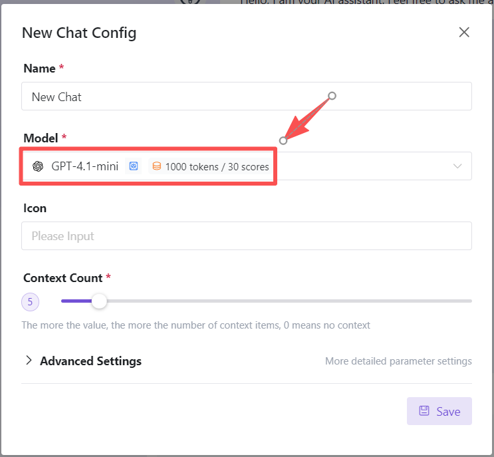494x457 pixels.
Task: Click the 'More detailed parameter settings' text
Action: [398, 361]
